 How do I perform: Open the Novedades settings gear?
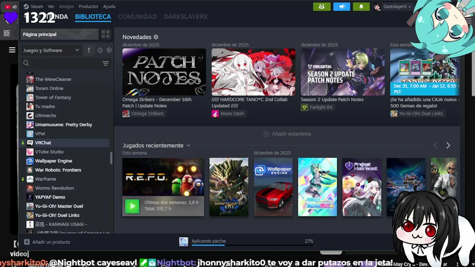tap(156, 37)
